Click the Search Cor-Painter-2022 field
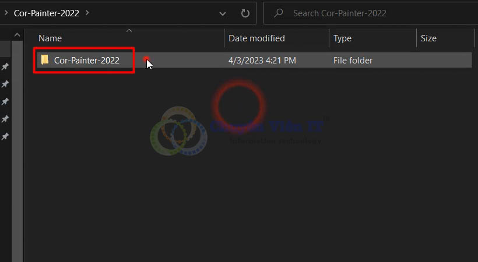Viewport: 478px width, 262px height. tap(371, 13)
